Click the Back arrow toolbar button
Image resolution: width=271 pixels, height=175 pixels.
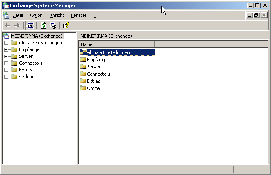click(x=7, y=25)
